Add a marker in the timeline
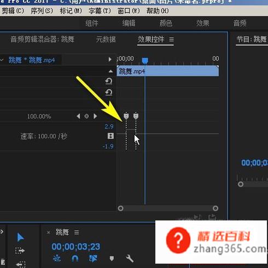Image resolution: width=268 pixels, height=268 pixels. pos(112,259)
